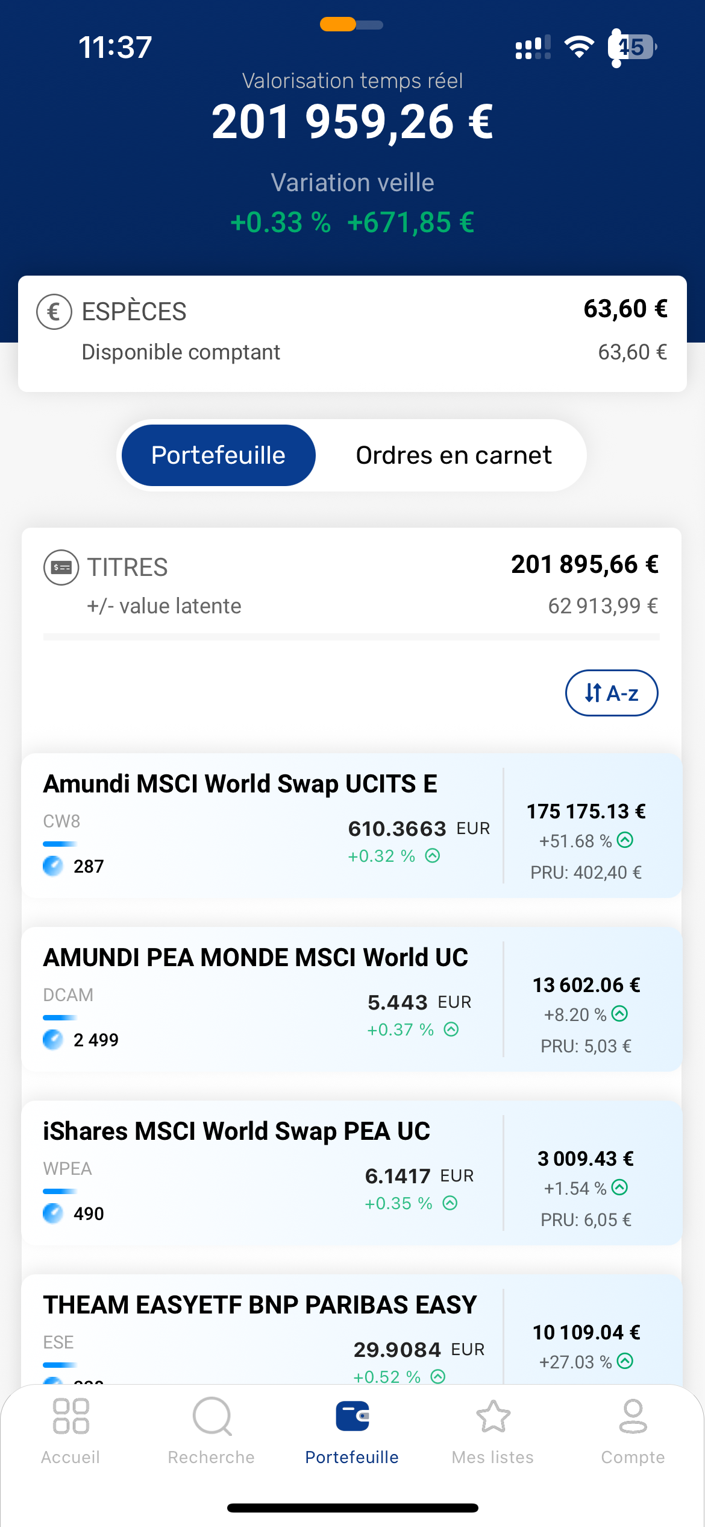Tap the euro Espèces icon
Image resolution: width=705 pixels, height=1527 pixels.
click(x=54, y=312)
